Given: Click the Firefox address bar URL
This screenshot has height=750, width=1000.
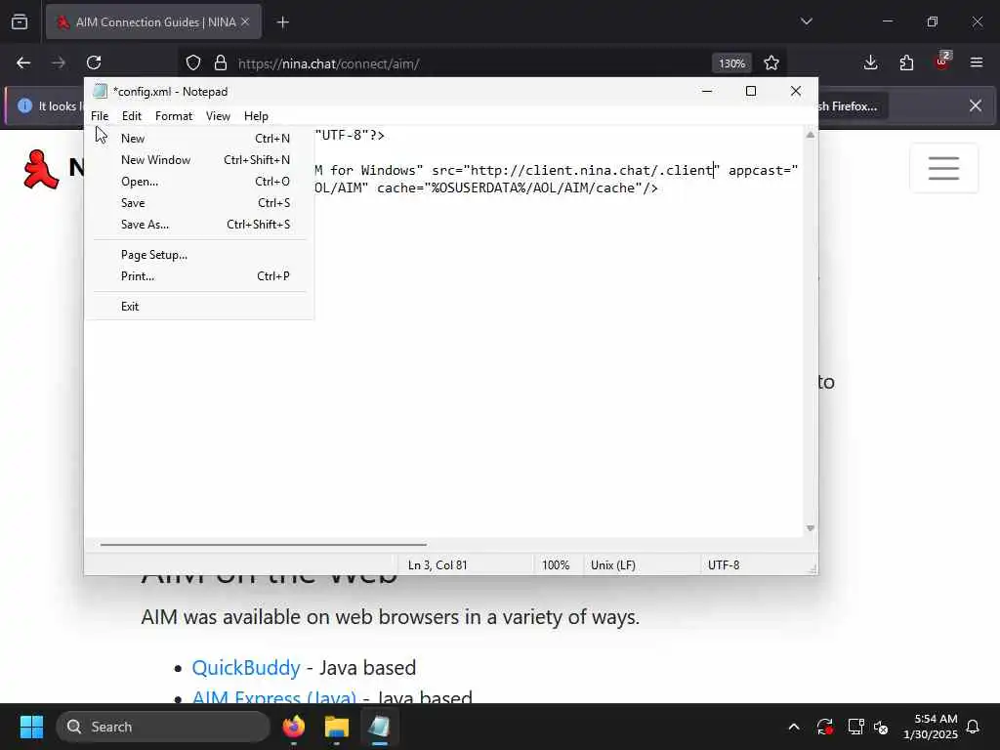Looking at the screenshot, I should tap(328, 63).
